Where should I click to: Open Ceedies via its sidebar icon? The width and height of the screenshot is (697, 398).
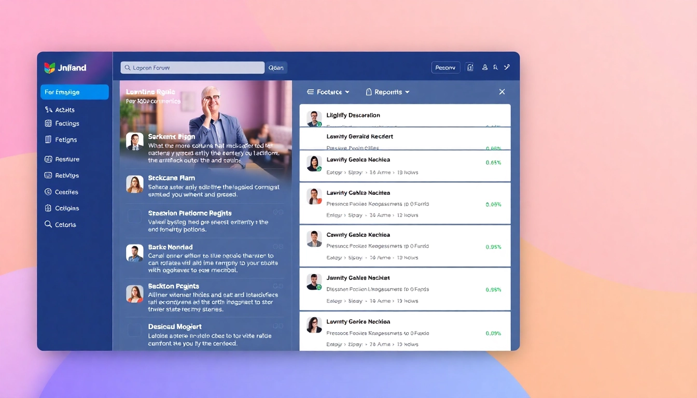[x=48, y=192]
